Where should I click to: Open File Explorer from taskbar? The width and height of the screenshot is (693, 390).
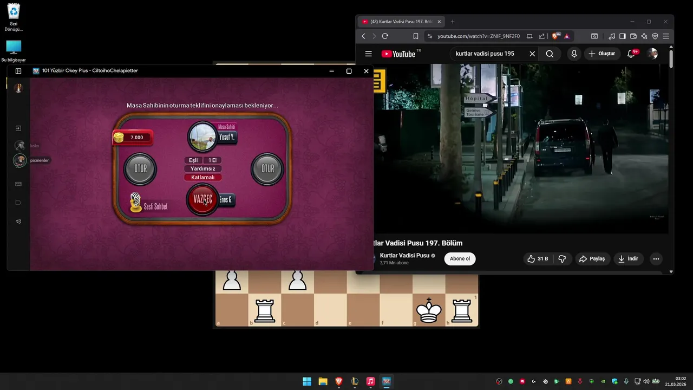[x=323, y=381]
